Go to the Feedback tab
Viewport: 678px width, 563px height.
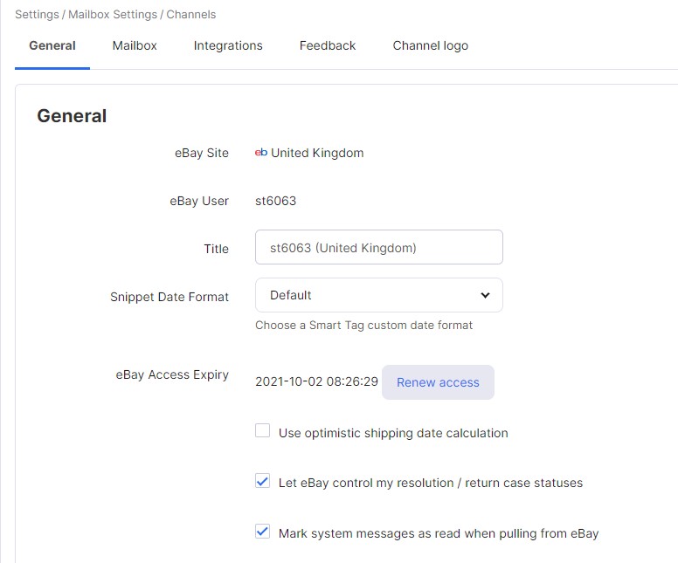tap(328, 45)
